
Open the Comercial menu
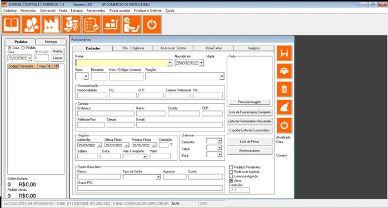click(48, 11)
